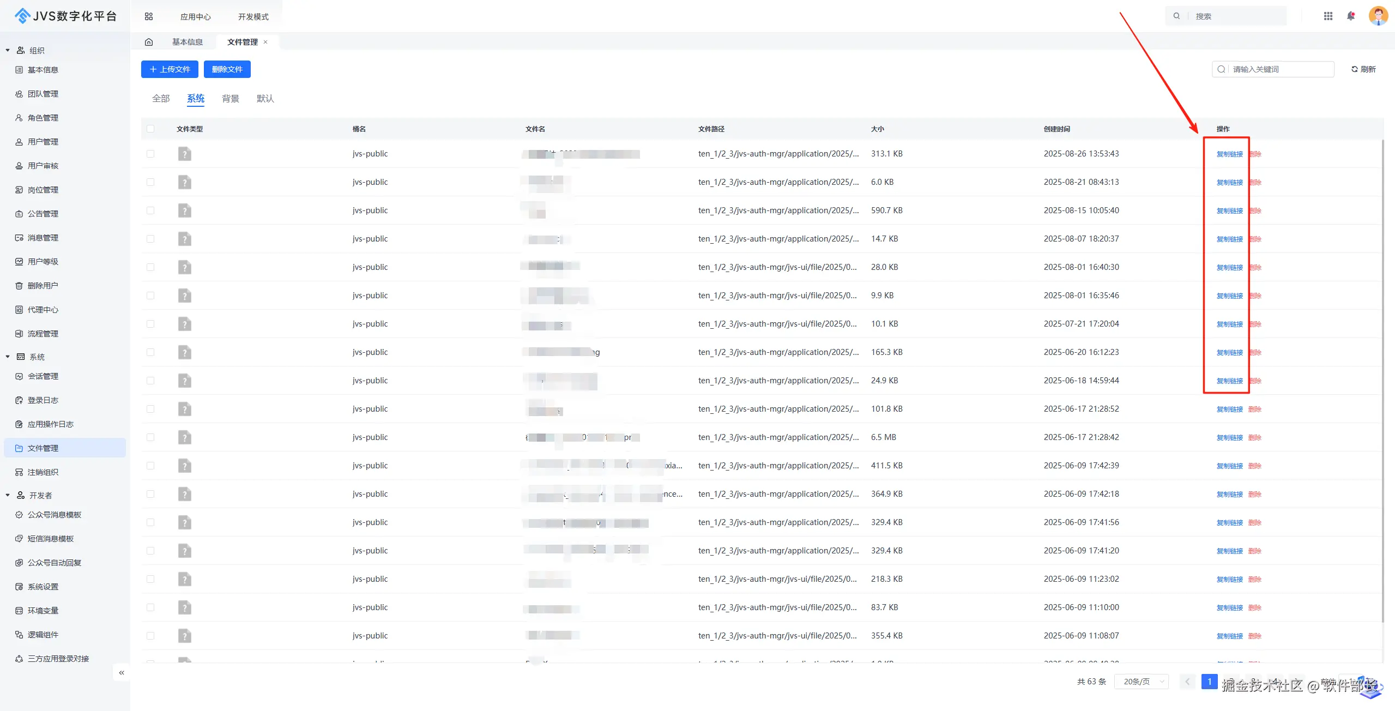Click the home icon tab
The height and width of the screenshot is (711, 1395).
coord(149,42)
